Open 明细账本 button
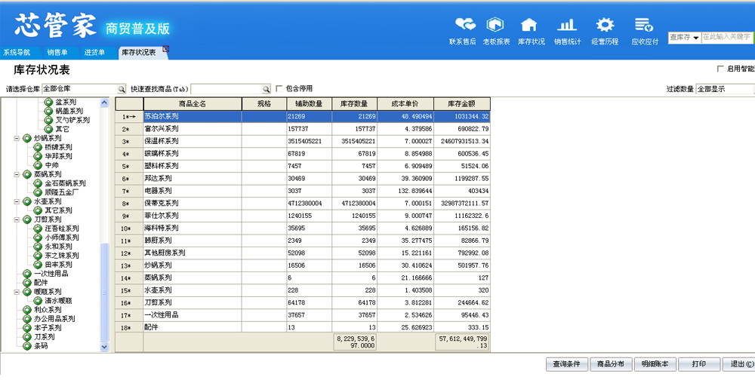755x380 pixels. 655,364
